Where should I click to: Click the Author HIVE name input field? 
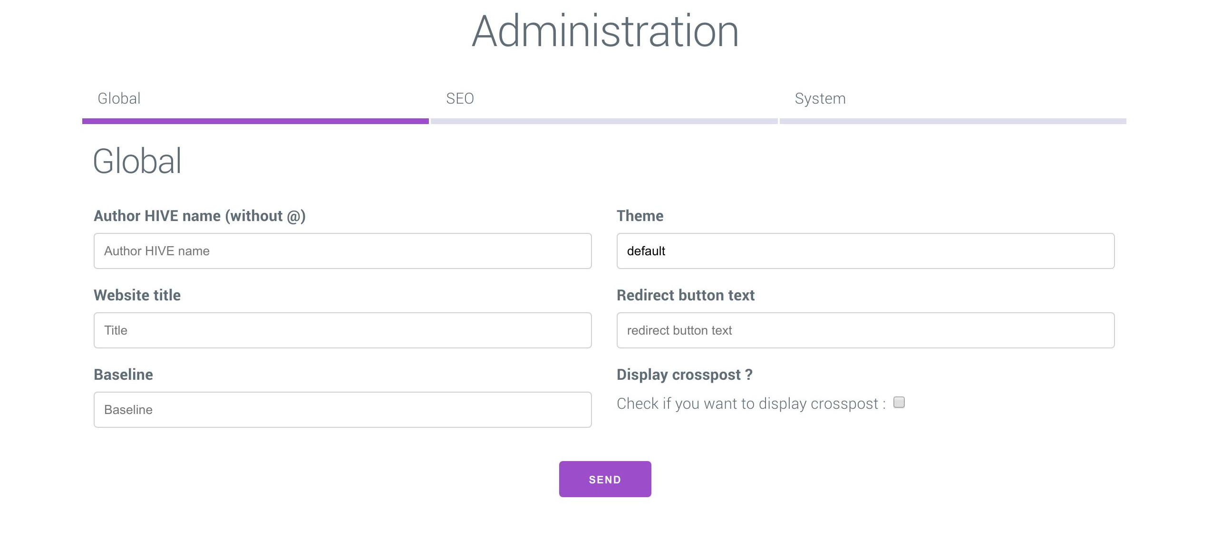(x=342, y=251)
